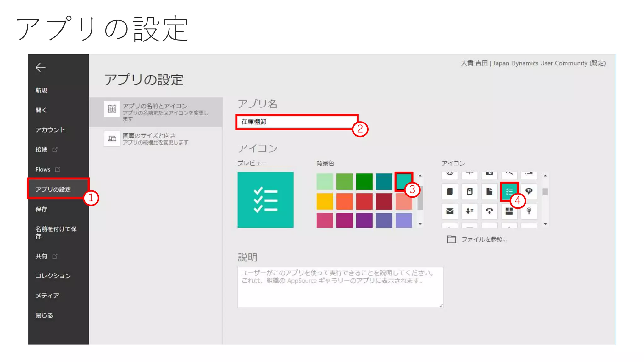Open コレクション in the sidebar
This screenshot has height=362, width=644.
[x=53, y=276]
